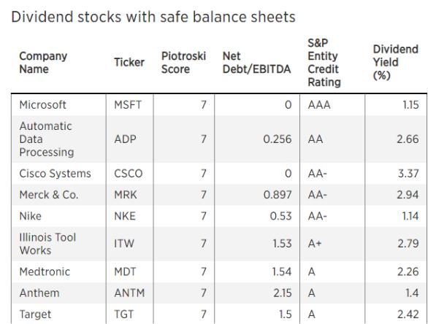Image resolution: width=428 pixels, height=324 pixels.
Task: Click the Piotroski Score column header
Action: pyautogui.click(x=183, y=63)
